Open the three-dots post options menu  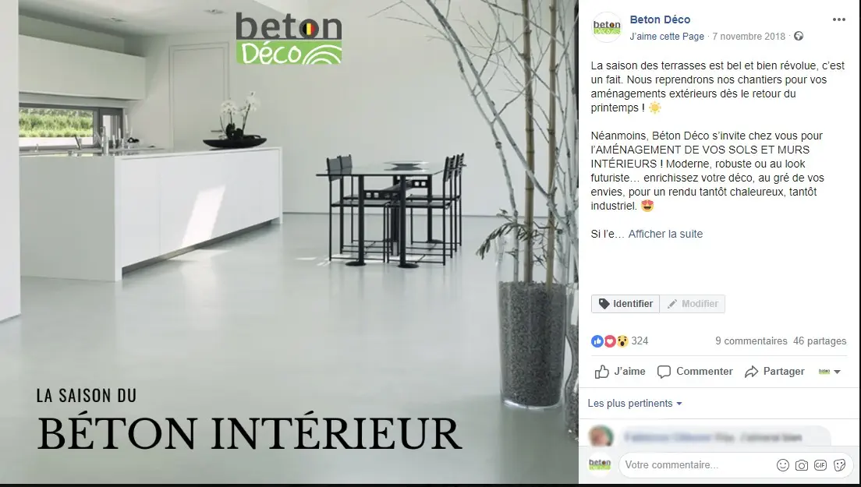(838, 19)
